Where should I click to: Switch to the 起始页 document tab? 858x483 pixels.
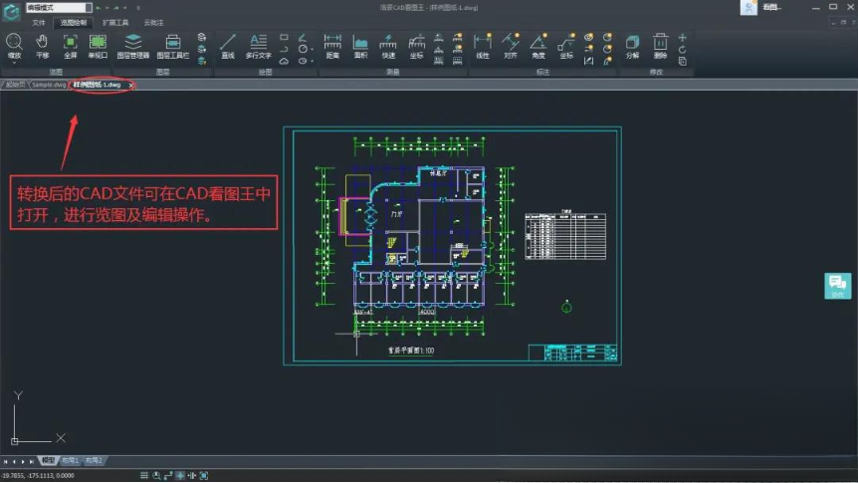15,85
